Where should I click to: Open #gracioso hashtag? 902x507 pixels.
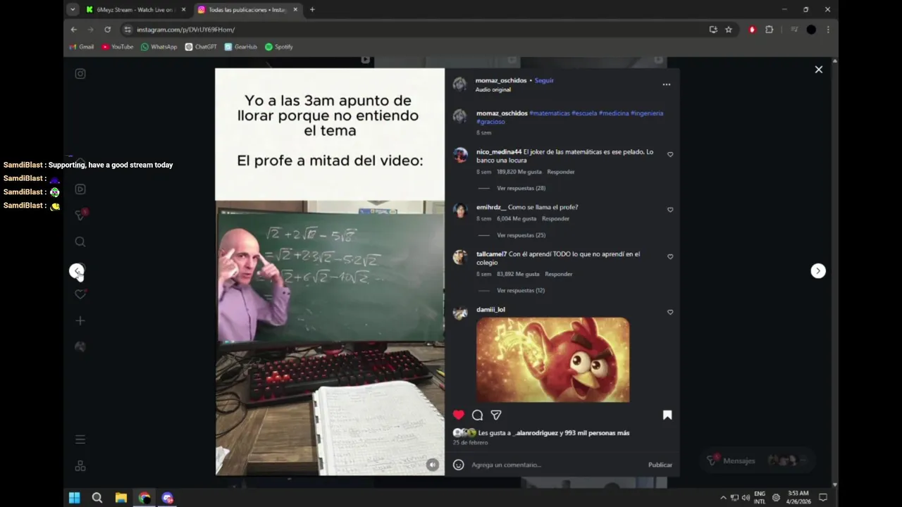point(490,122)
